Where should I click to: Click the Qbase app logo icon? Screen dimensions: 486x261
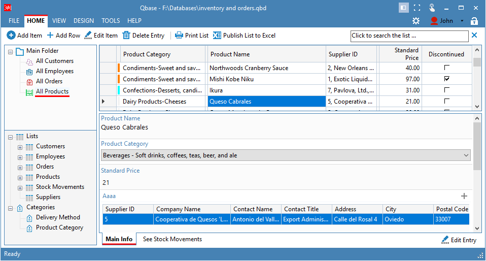tap(8, 8)
